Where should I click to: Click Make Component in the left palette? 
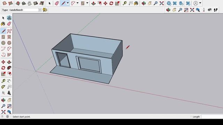(x=9, y=18)
